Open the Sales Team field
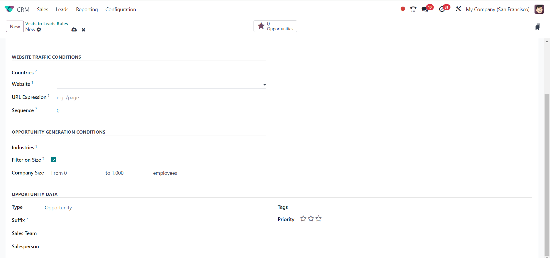This screenshot has width=550, height=258. [155, 233]
